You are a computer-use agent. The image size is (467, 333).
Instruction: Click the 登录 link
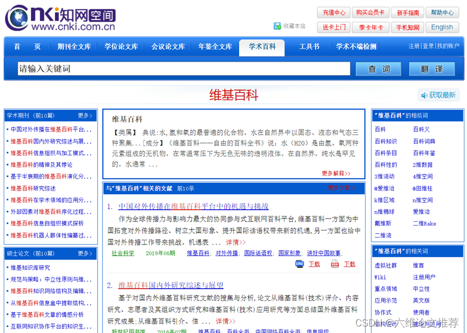coord(428,46)
